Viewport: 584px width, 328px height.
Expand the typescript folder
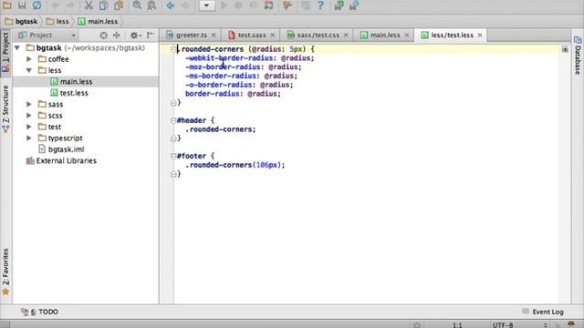pos(29,138)
